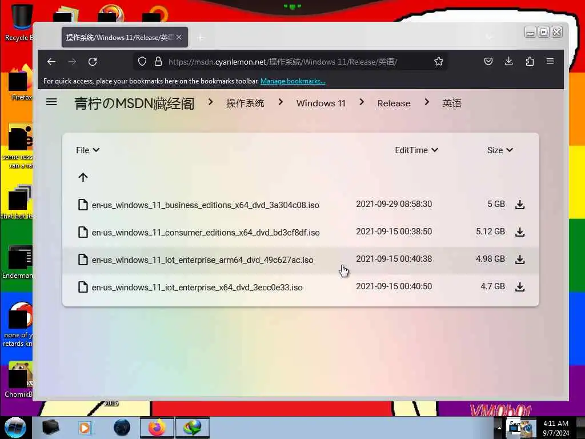Click the Manage bookmarks link

pos(293,81)
